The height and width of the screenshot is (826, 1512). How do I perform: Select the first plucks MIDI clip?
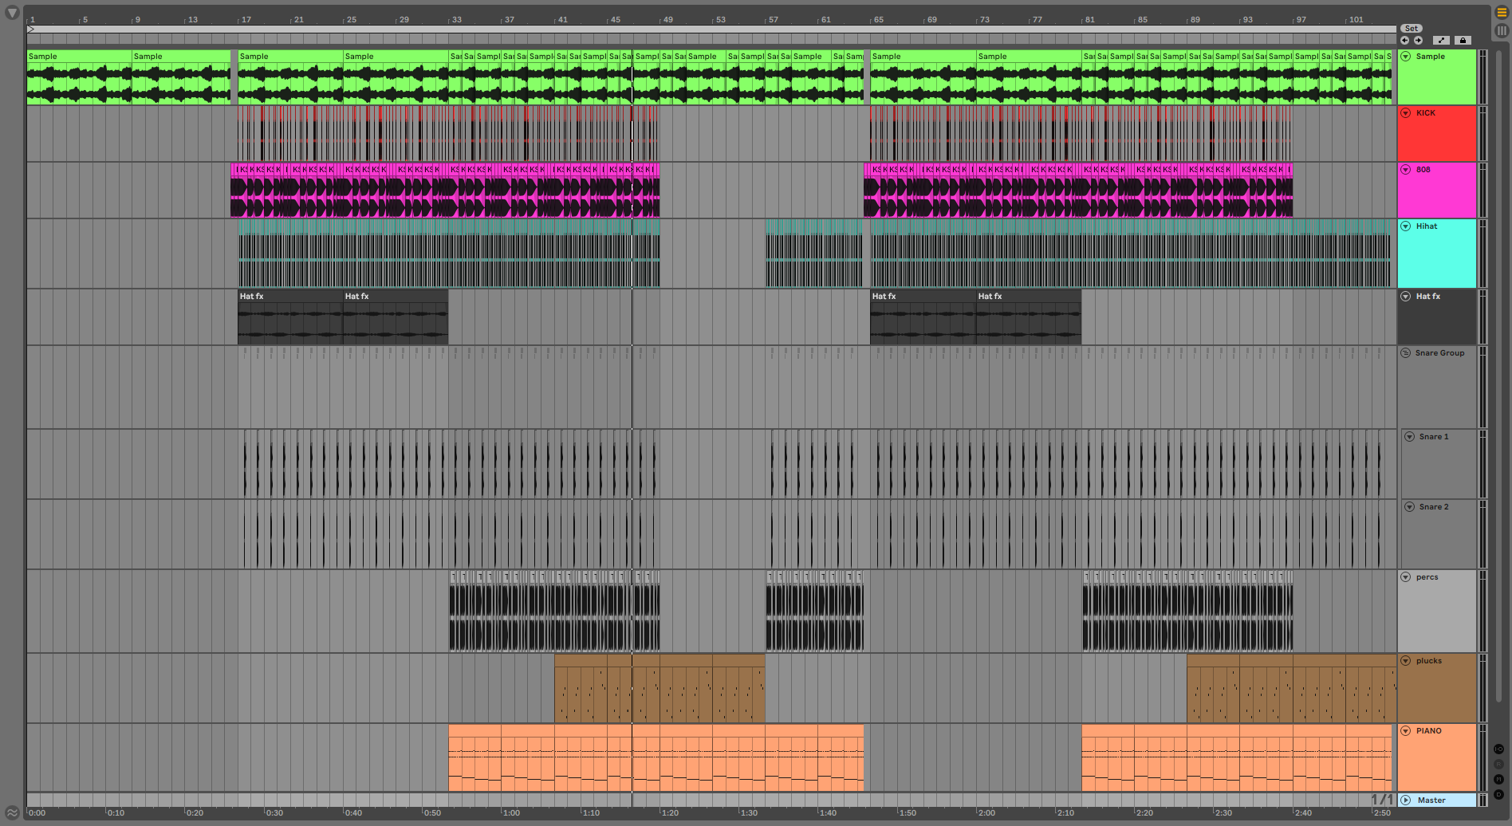[581, 688]
